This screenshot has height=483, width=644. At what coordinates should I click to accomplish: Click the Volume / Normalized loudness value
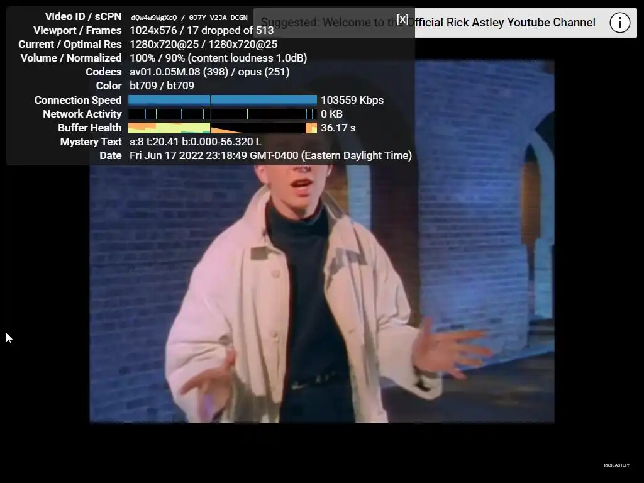pyautogui.click(x=218, y=58)
